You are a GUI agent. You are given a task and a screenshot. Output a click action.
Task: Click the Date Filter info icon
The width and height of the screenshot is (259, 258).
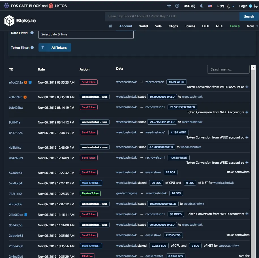tap(32, 33)
